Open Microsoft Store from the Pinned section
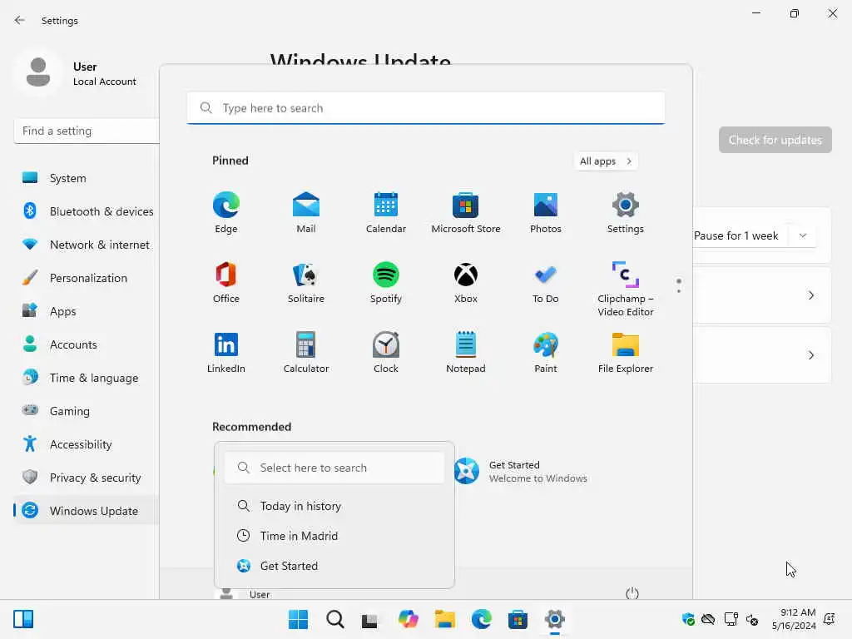Viewport: 852px width, 639px height. (466, 212)
